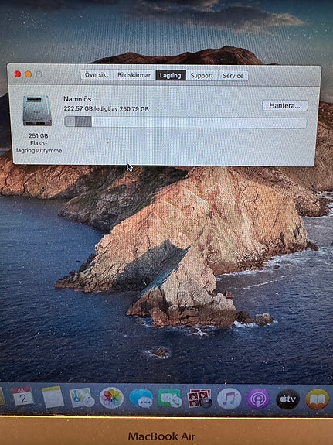
Task: Open FaceTime from the dock
Action: click(x=170, y=398)
